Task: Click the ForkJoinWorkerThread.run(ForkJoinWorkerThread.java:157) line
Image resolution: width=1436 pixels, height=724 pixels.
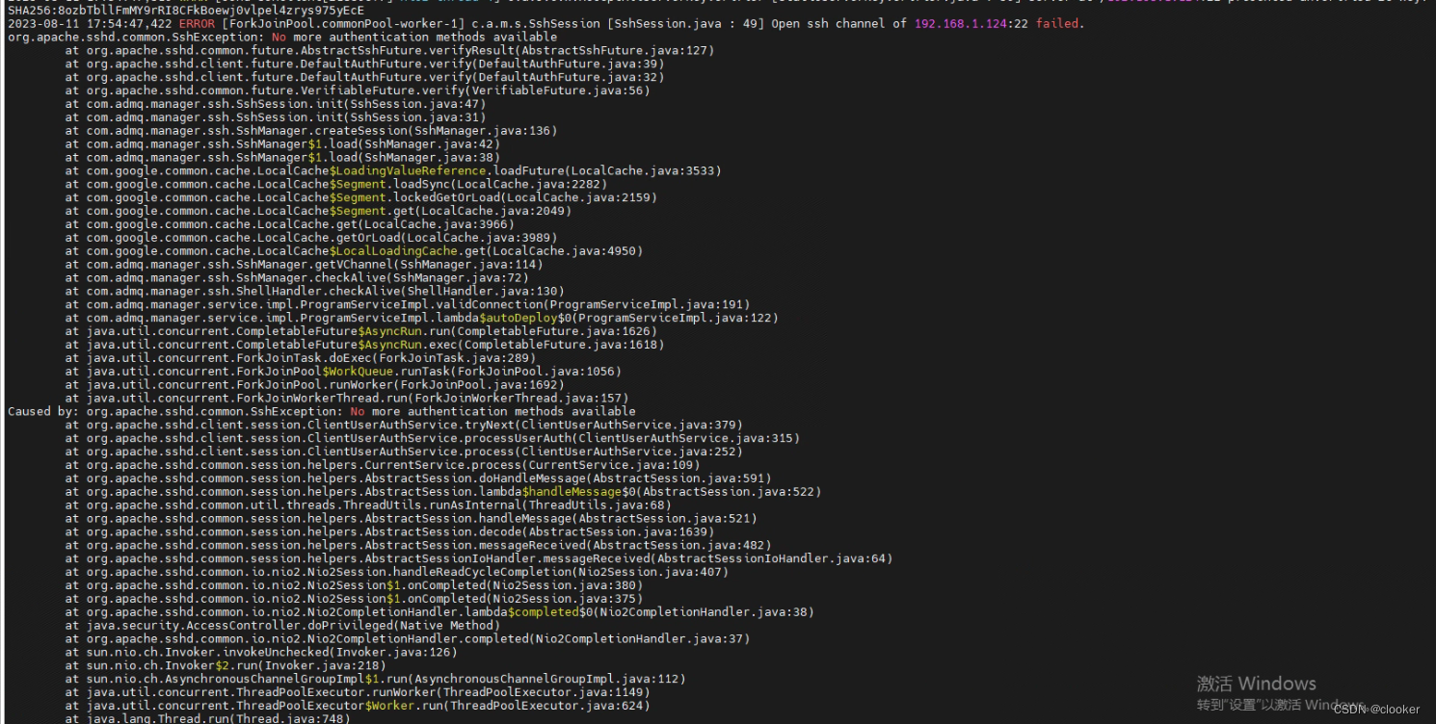Action: pos(347,398)
